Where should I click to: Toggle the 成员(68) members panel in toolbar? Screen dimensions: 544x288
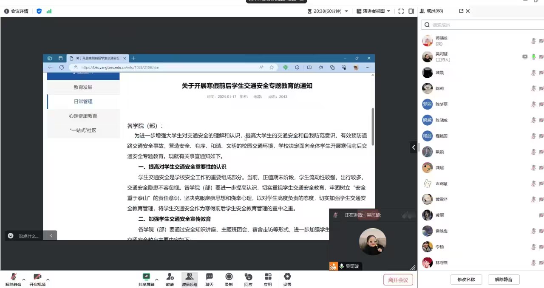point(190,277)
